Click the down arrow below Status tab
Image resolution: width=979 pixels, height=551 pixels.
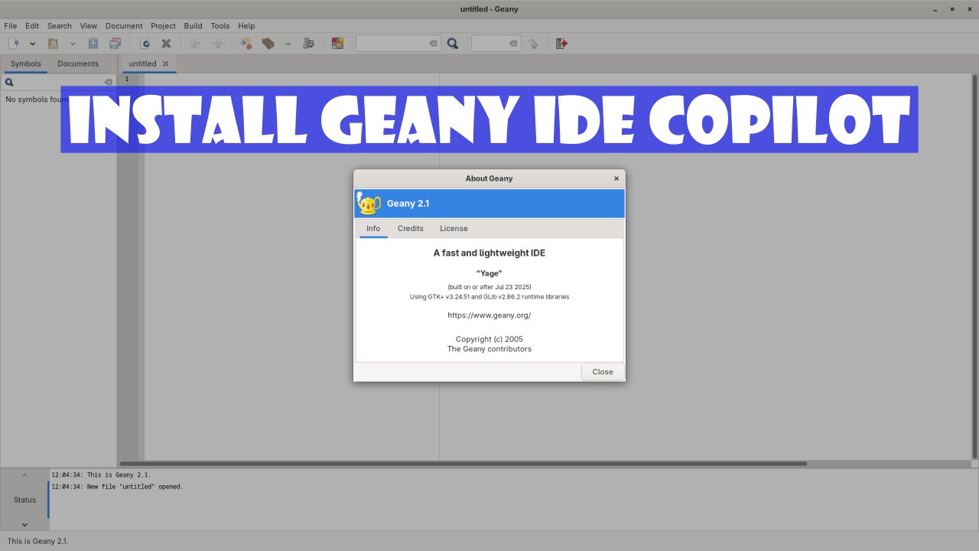click(24, 525)
